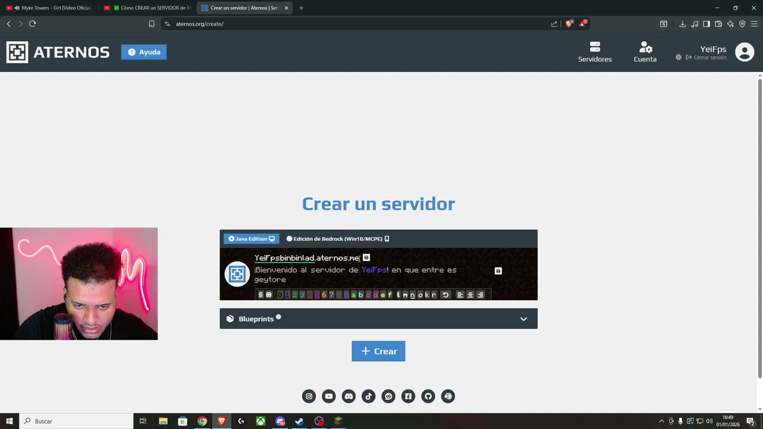
Task: Choose color code b aqua
Action: tap(361, 294)
